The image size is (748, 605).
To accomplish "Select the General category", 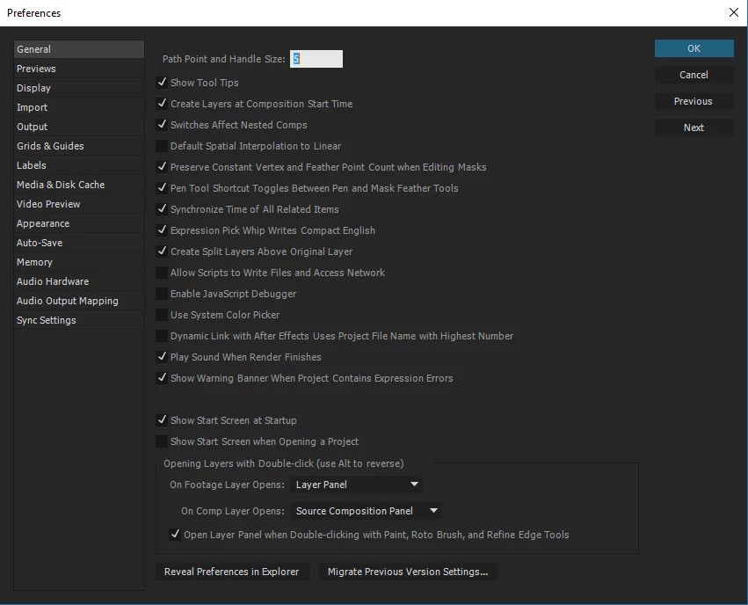I will (x=79, y=49).
